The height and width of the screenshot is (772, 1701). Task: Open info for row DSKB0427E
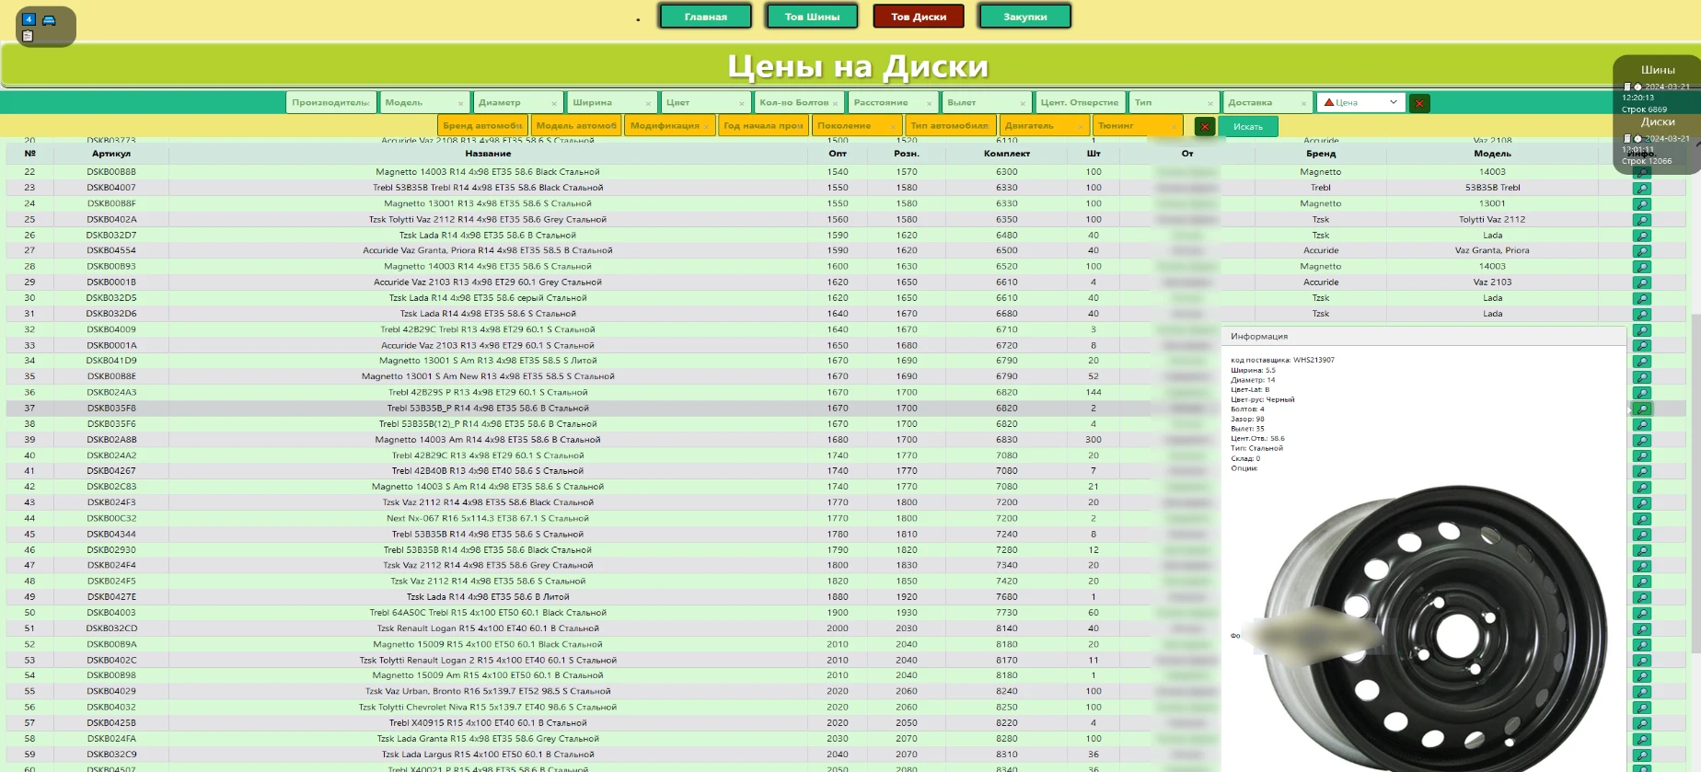[x=1641, y=598]
